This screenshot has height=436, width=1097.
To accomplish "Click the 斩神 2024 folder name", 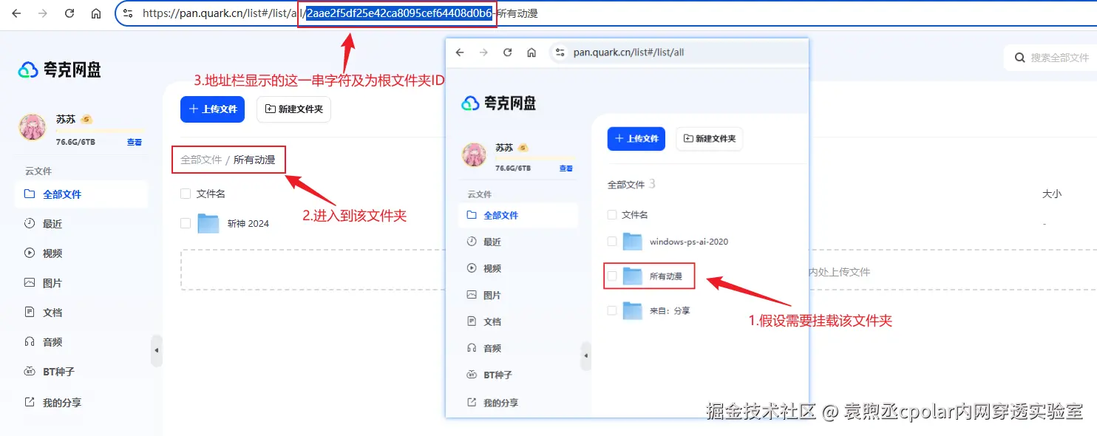I will point(248,223).
